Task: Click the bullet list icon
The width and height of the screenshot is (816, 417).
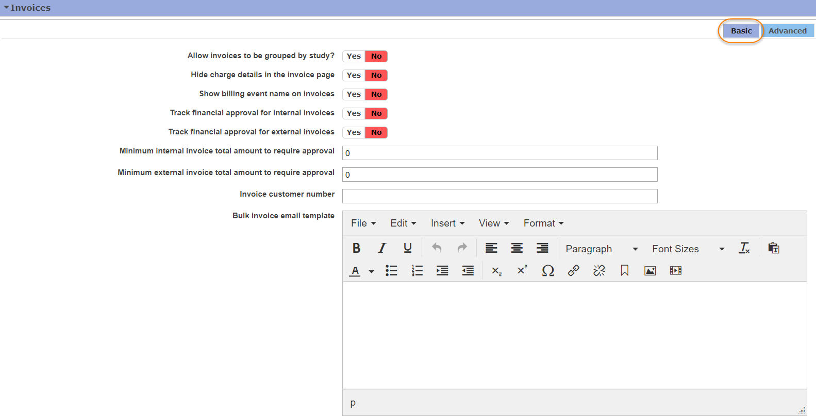Action: (391, 271)
